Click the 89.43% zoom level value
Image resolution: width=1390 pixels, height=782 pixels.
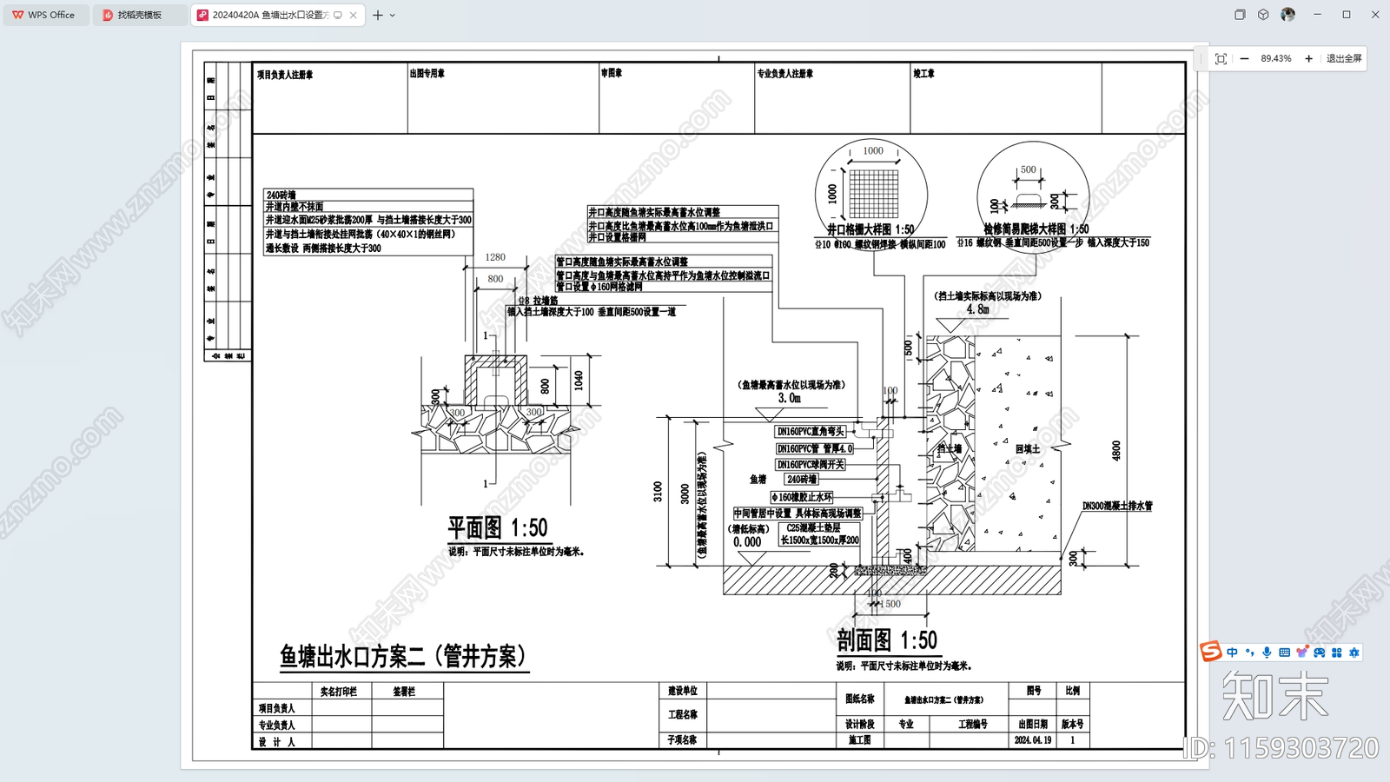(x=1276, y=58)
